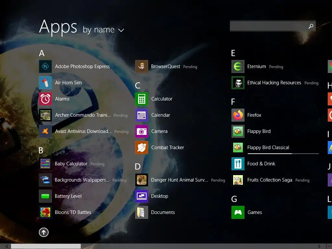332x249 pixels.
Task: Click the 'Documents' label text
Action: [163, 212]
